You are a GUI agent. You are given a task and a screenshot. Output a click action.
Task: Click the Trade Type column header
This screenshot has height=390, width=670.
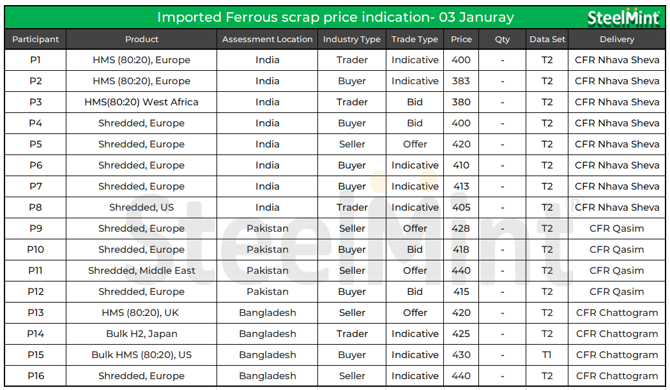coord(415,40)
